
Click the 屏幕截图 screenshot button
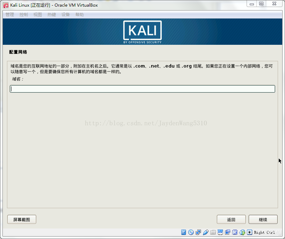[x=22, y=219]
